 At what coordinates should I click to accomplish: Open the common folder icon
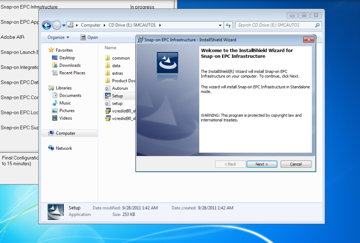click(107, 58)
